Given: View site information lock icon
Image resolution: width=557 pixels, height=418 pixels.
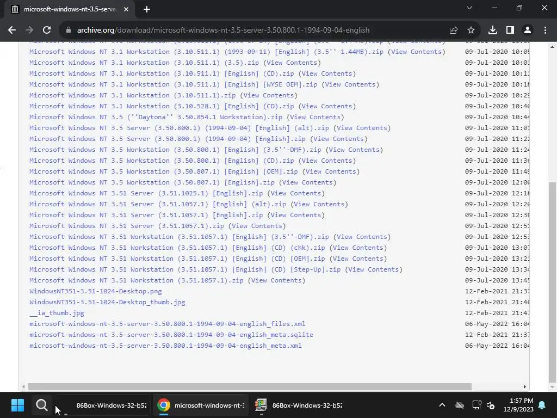Looking at the screenshot, I should point(69,30).
